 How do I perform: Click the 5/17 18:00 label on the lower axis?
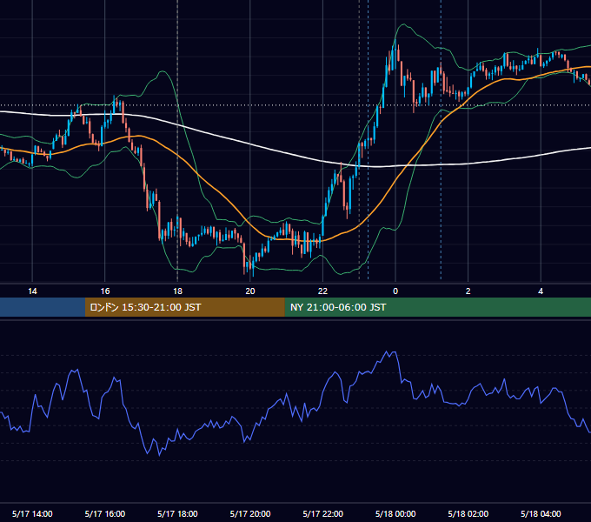pos(177,513)
